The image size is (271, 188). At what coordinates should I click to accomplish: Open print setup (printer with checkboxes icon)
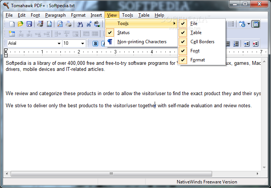(x=40, y=24)
